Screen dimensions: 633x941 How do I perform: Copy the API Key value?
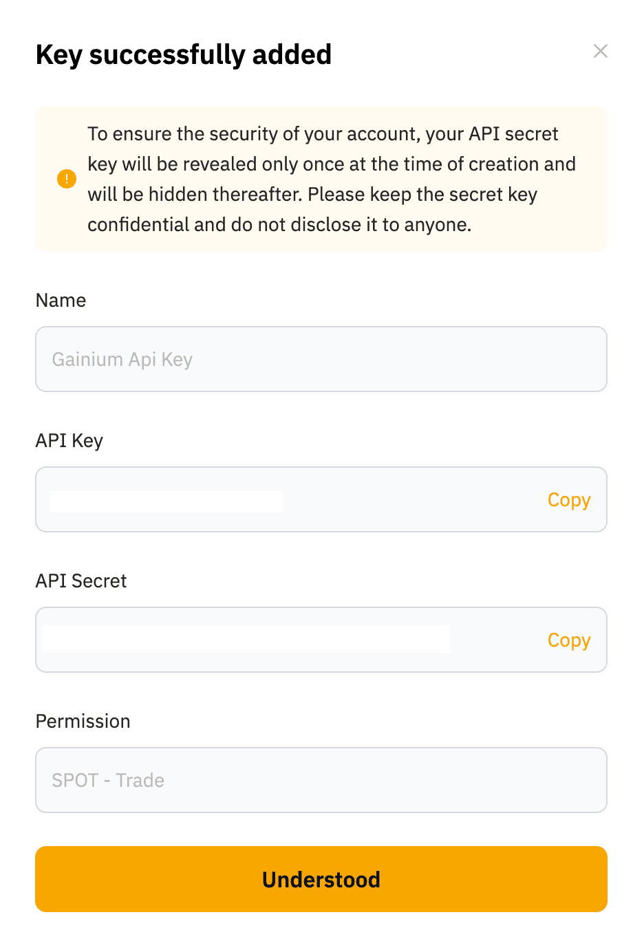[x=568, y=500]
